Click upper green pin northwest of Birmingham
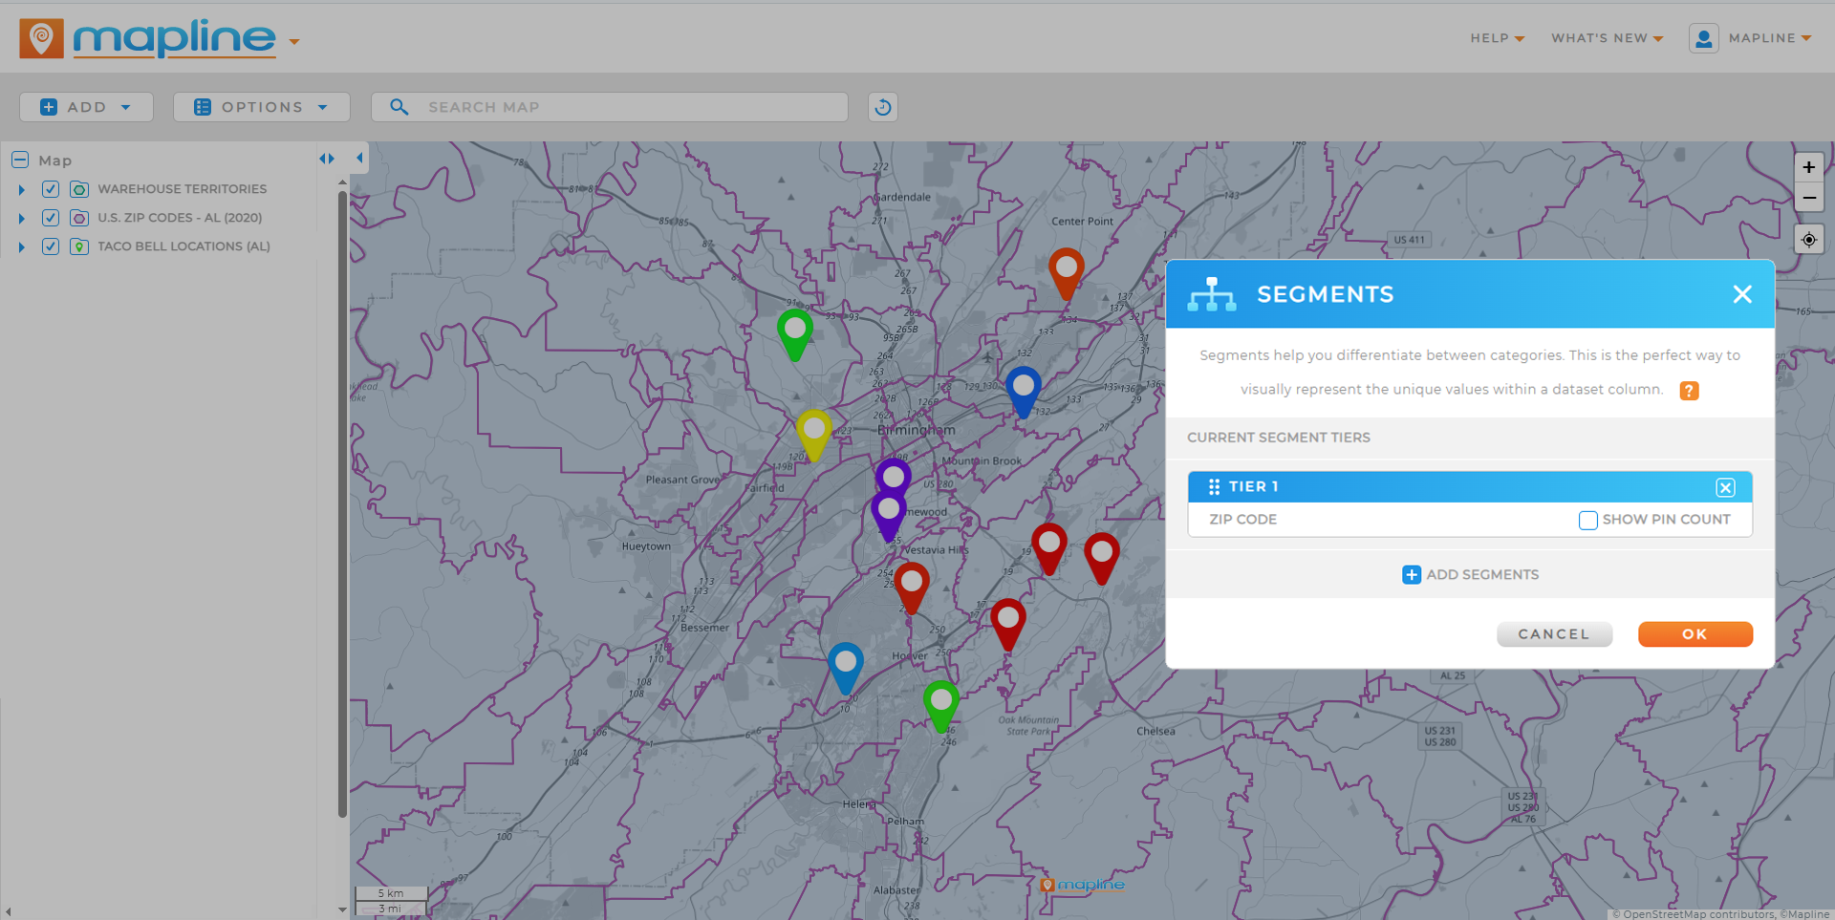 coord(794,333)
